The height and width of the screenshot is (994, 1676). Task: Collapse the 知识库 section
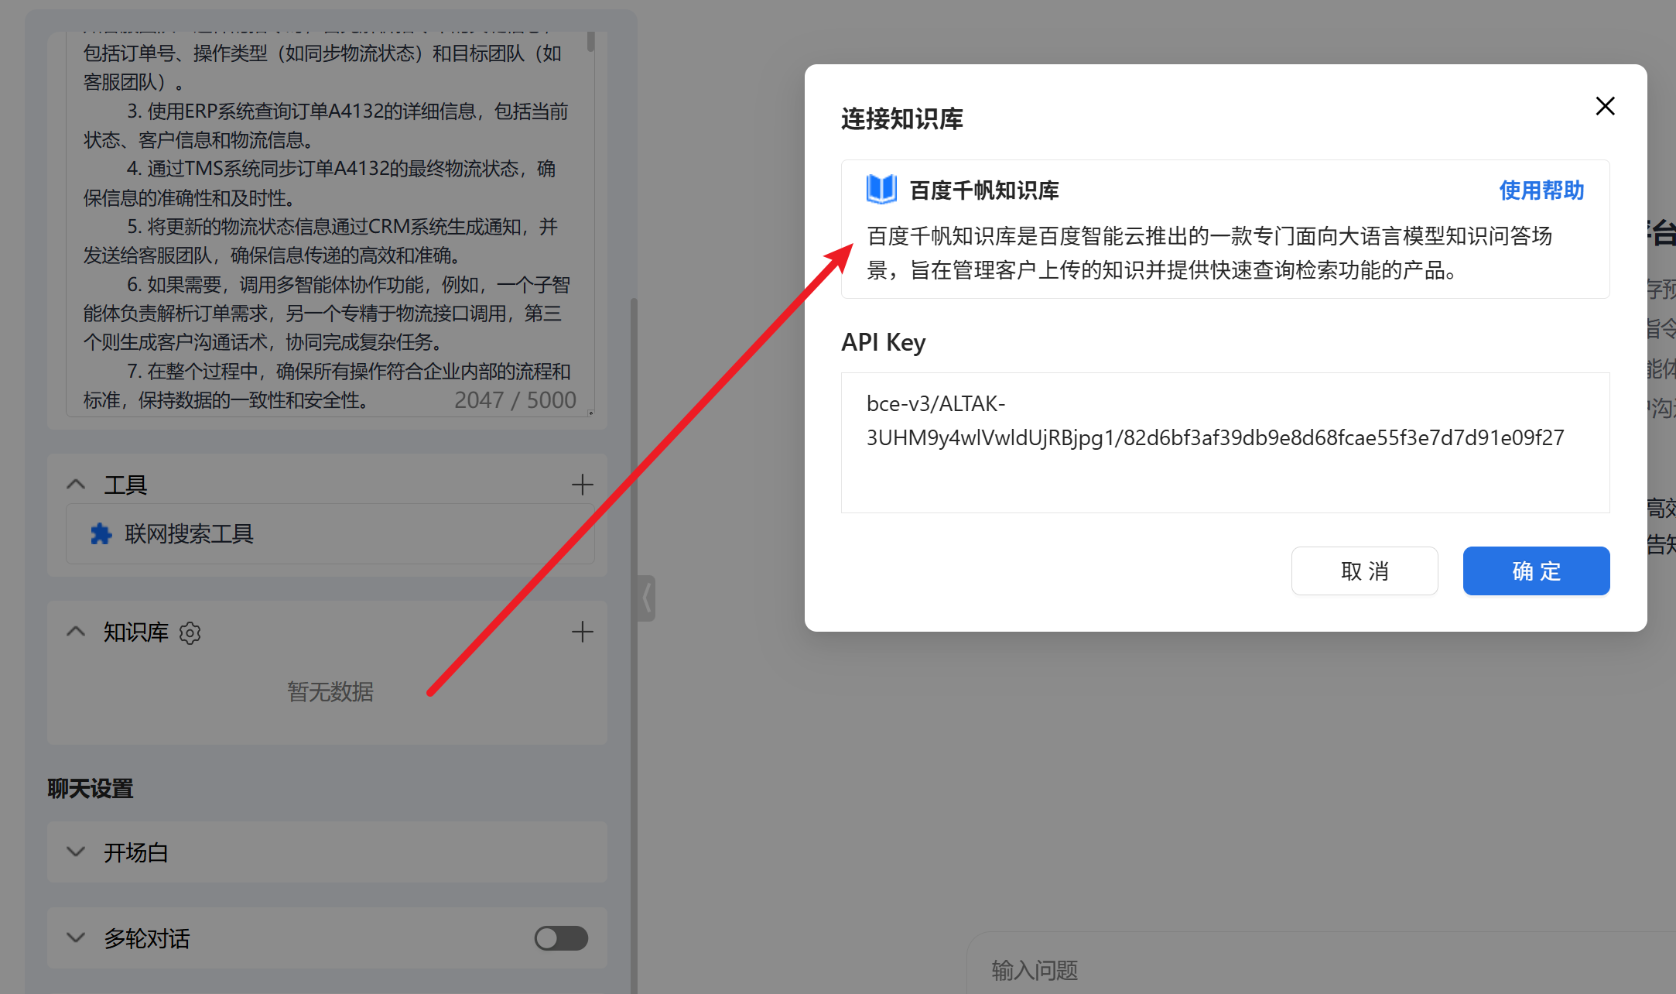coord(75,631)
